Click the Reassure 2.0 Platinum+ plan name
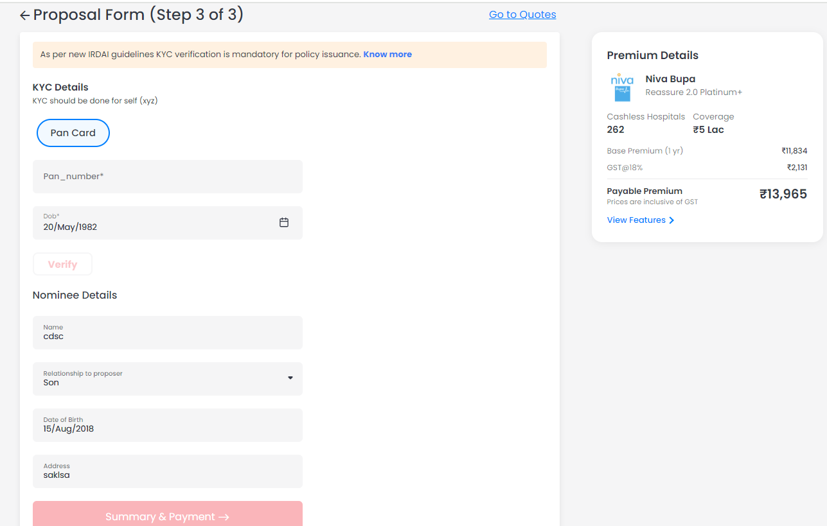The width and height of the screenshot is (827, 526). 693,92
